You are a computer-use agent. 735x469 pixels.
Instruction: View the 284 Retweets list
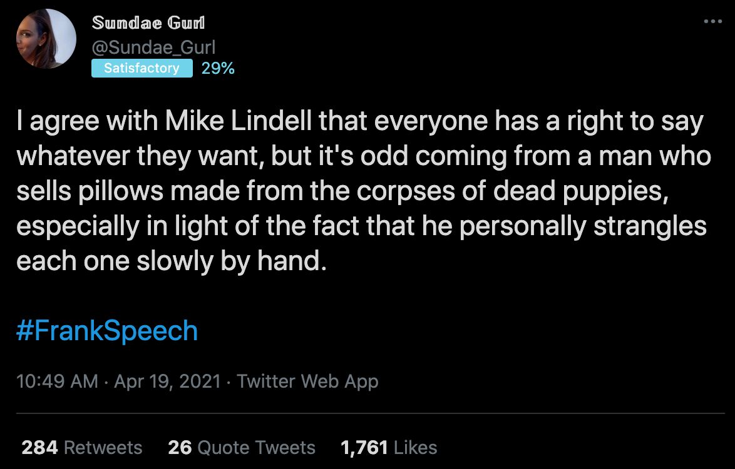pos(82,448)
